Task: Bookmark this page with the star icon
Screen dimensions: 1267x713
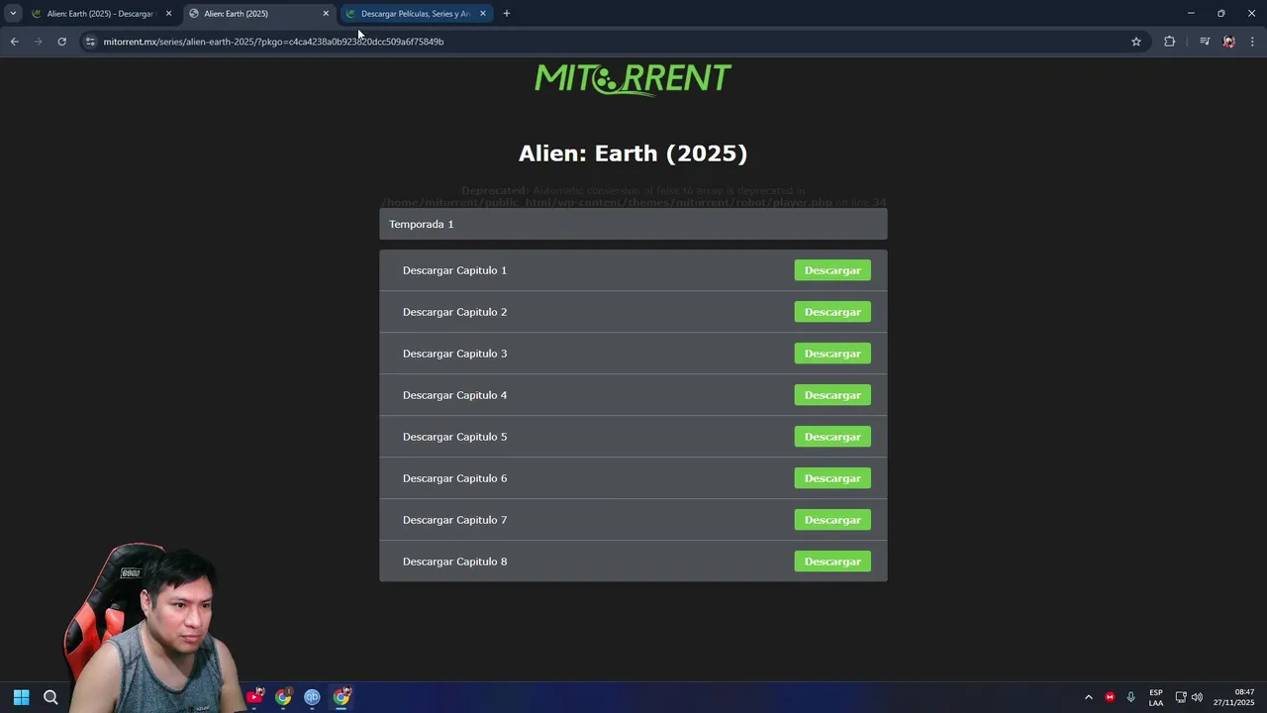Action: (x=1136, y=42)
